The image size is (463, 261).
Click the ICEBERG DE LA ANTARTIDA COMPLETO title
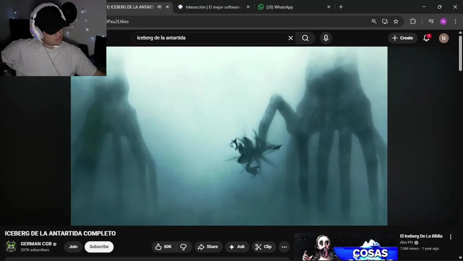(x=60, y=233)
